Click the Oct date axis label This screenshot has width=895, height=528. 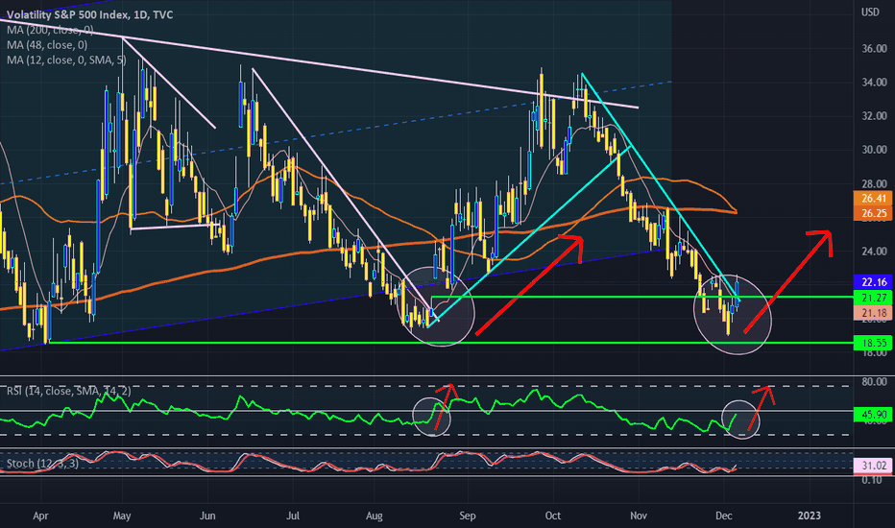pos(552,516)
